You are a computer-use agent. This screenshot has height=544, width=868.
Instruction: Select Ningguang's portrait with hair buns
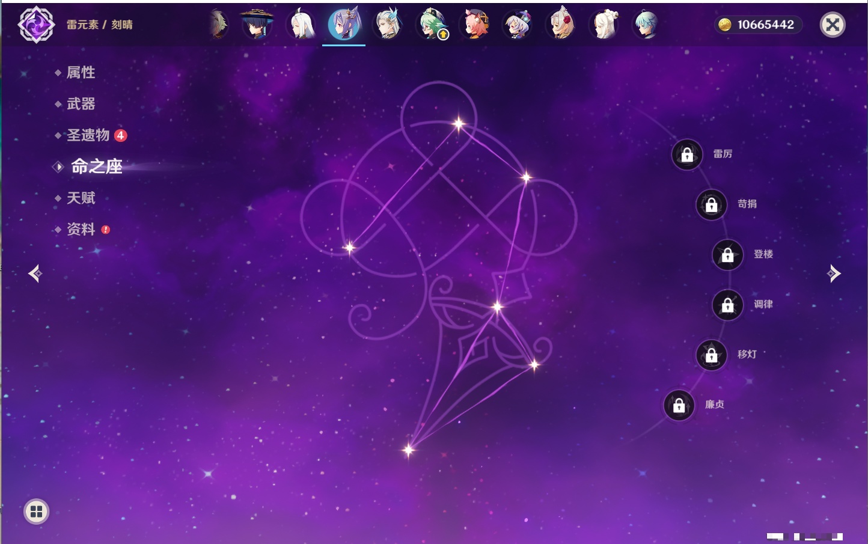pos(605,25)
